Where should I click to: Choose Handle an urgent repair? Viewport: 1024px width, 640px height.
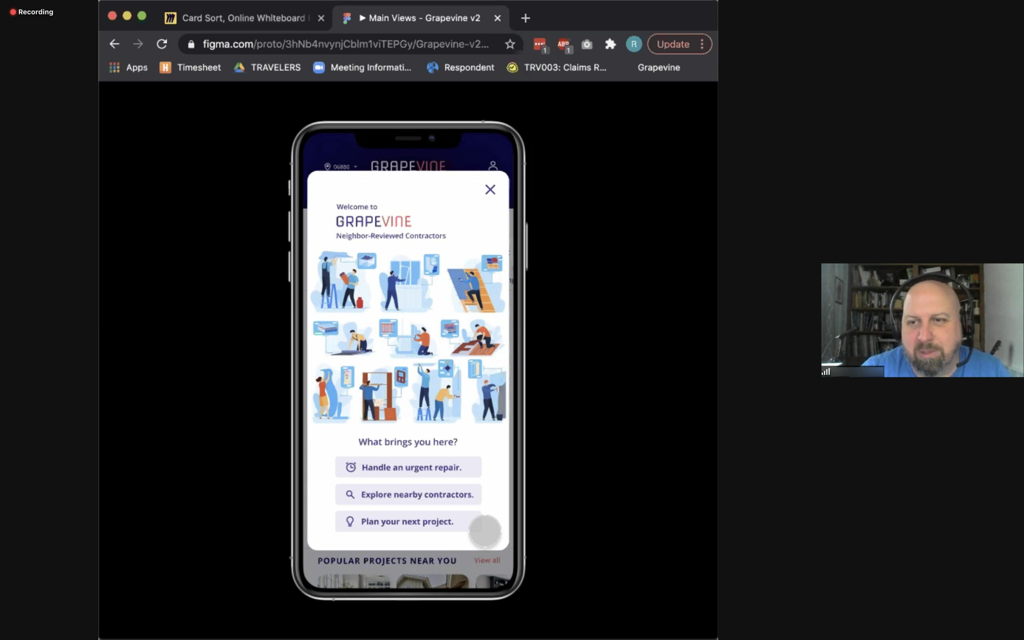pos(408,467)
